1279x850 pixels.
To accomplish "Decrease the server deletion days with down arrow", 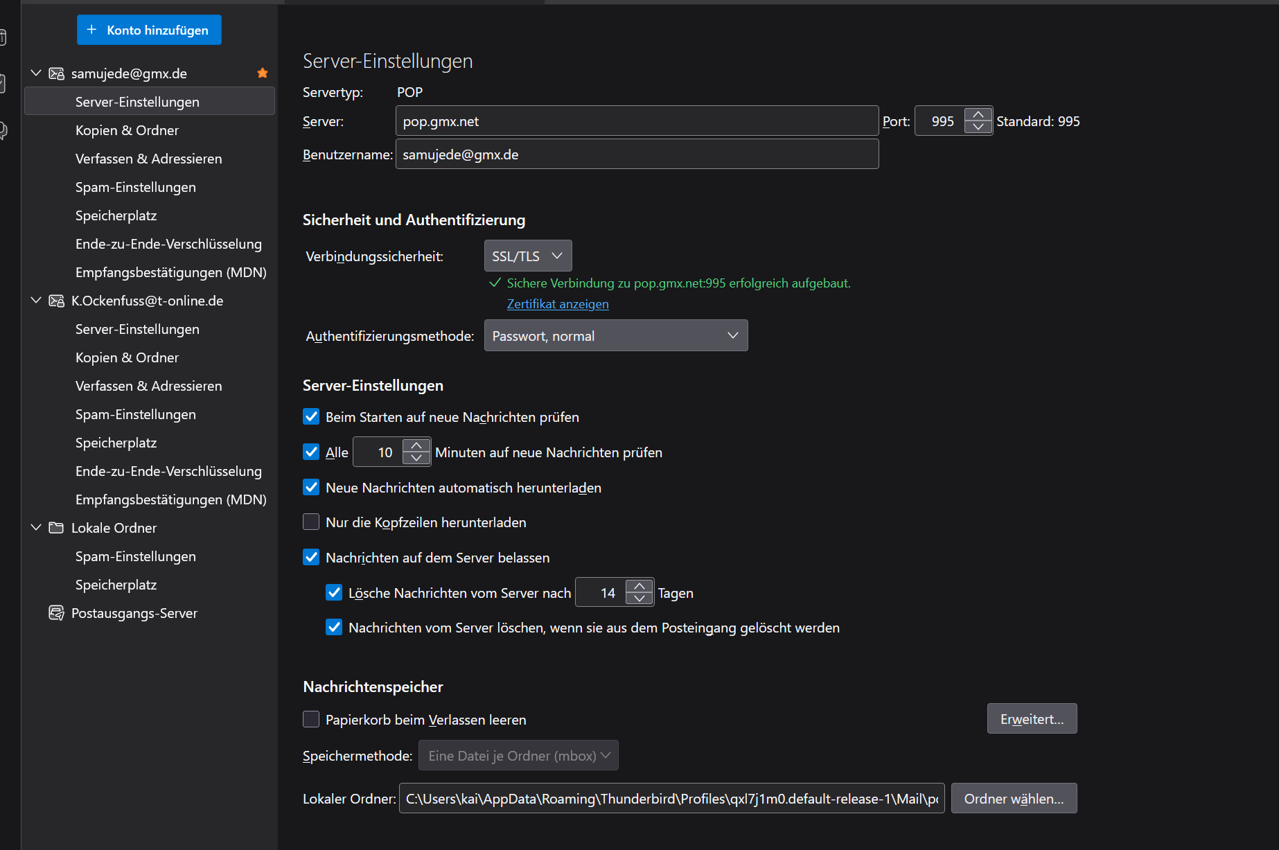I will tap(639, 599).
